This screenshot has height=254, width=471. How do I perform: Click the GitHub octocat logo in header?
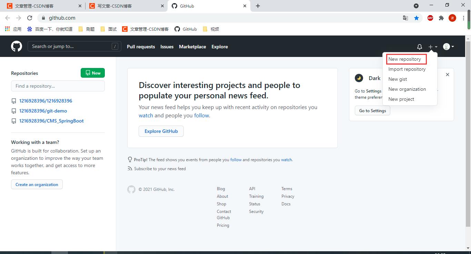coord(17,46)
